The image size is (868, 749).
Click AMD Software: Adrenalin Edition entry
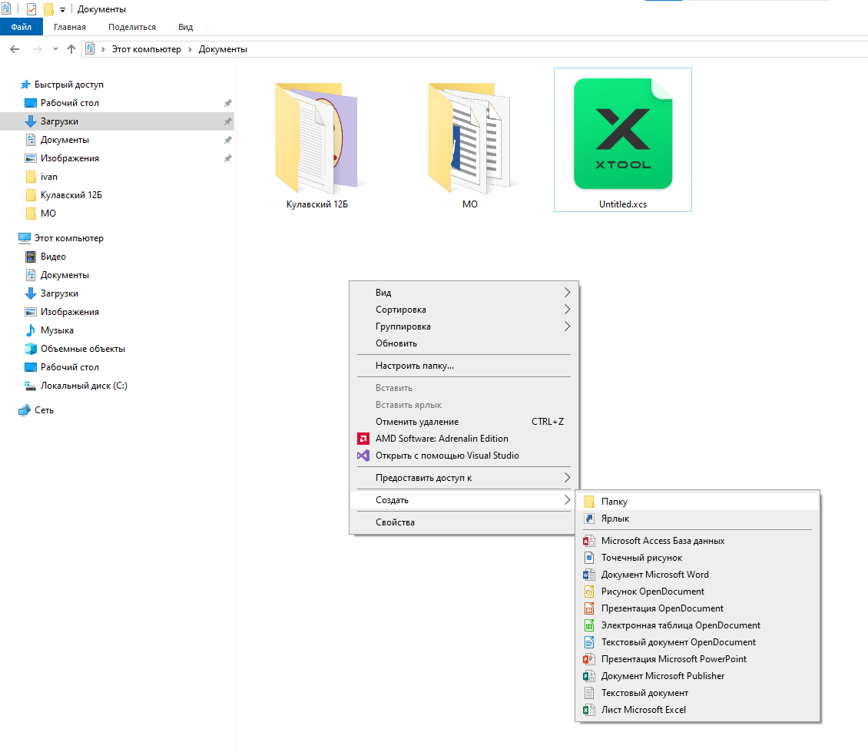click(464, 439)
